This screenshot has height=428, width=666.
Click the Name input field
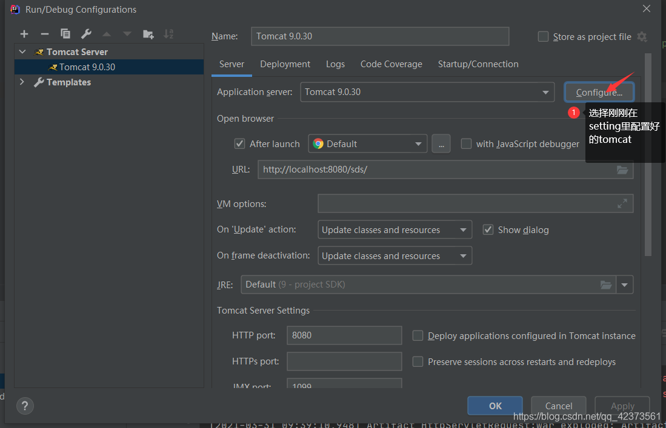coord(380,36)
